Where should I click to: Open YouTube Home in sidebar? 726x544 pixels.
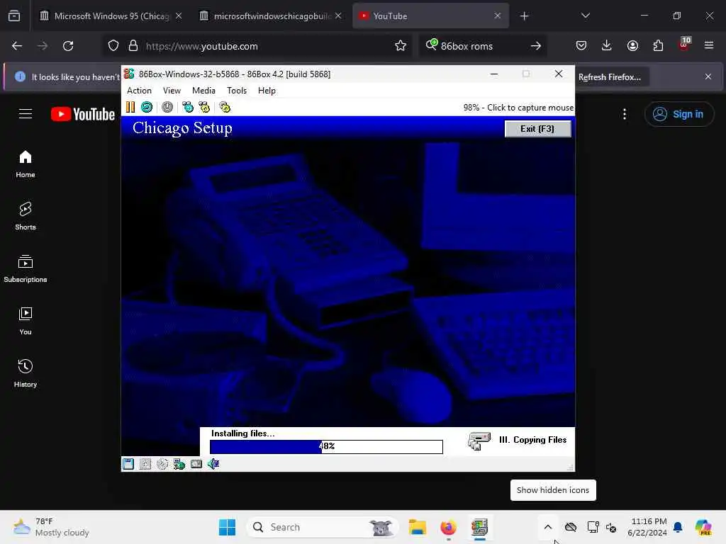[x=26, y=164]
